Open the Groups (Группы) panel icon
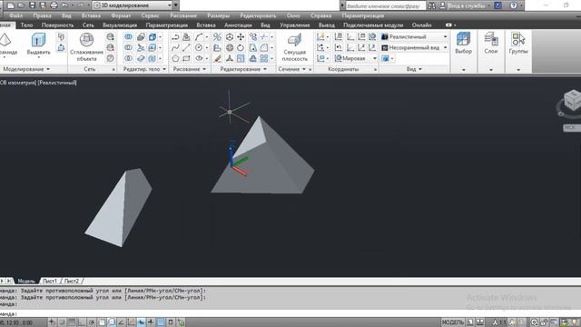Viewport: 581px width, 327px height. (518, 39)
